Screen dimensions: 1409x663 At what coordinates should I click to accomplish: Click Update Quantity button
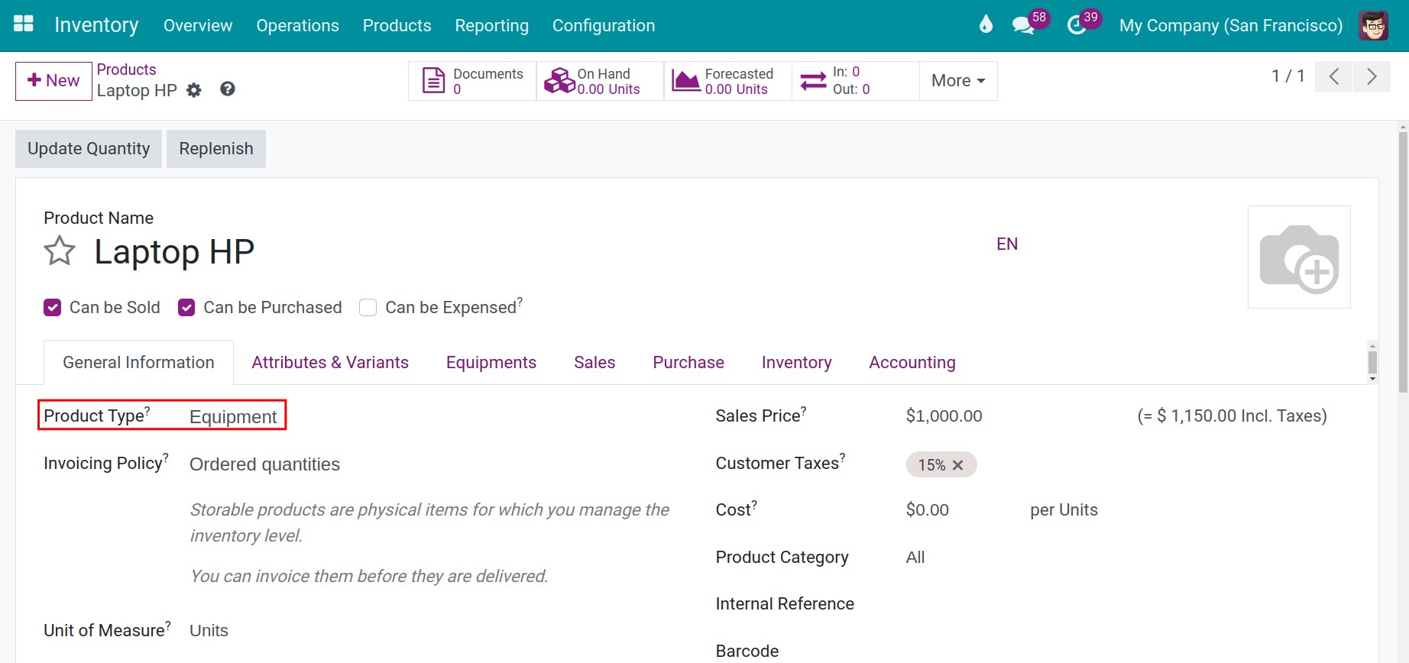[x=89, y=149]
